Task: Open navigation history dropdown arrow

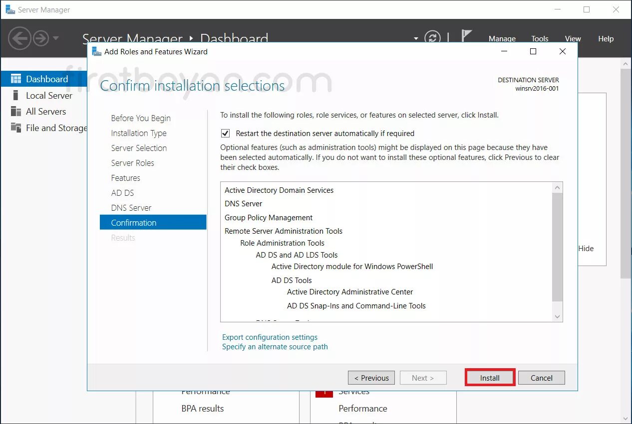Action: click(55, 38)
